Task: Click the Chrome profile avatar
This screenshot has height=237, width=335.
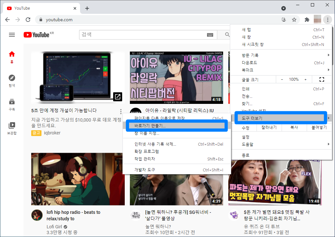Action: (318, 20)
